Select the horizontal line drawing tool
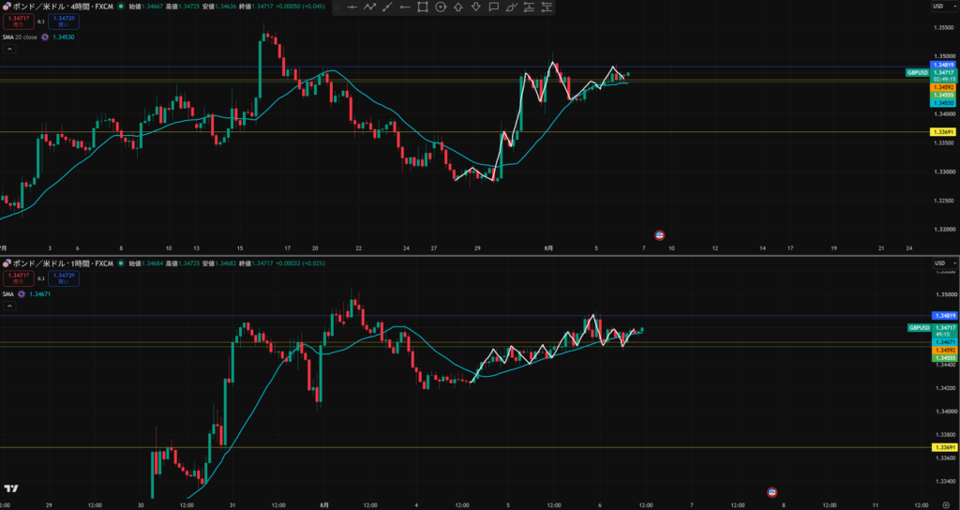The height and width of the screenshot is (510, 960). point(352,7)
